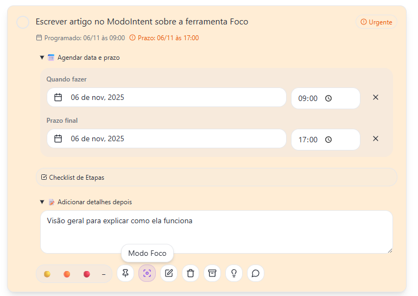Viewport: 418px width, 296px height.
Task: Activate Modo Foco icon button
Action: pos(147,273)
